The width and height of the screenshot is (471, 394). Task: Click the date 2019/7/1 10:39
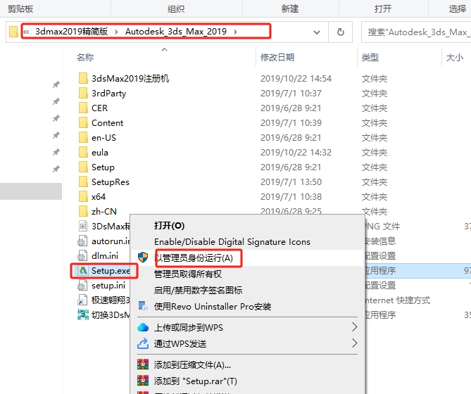tap(291, 122)
